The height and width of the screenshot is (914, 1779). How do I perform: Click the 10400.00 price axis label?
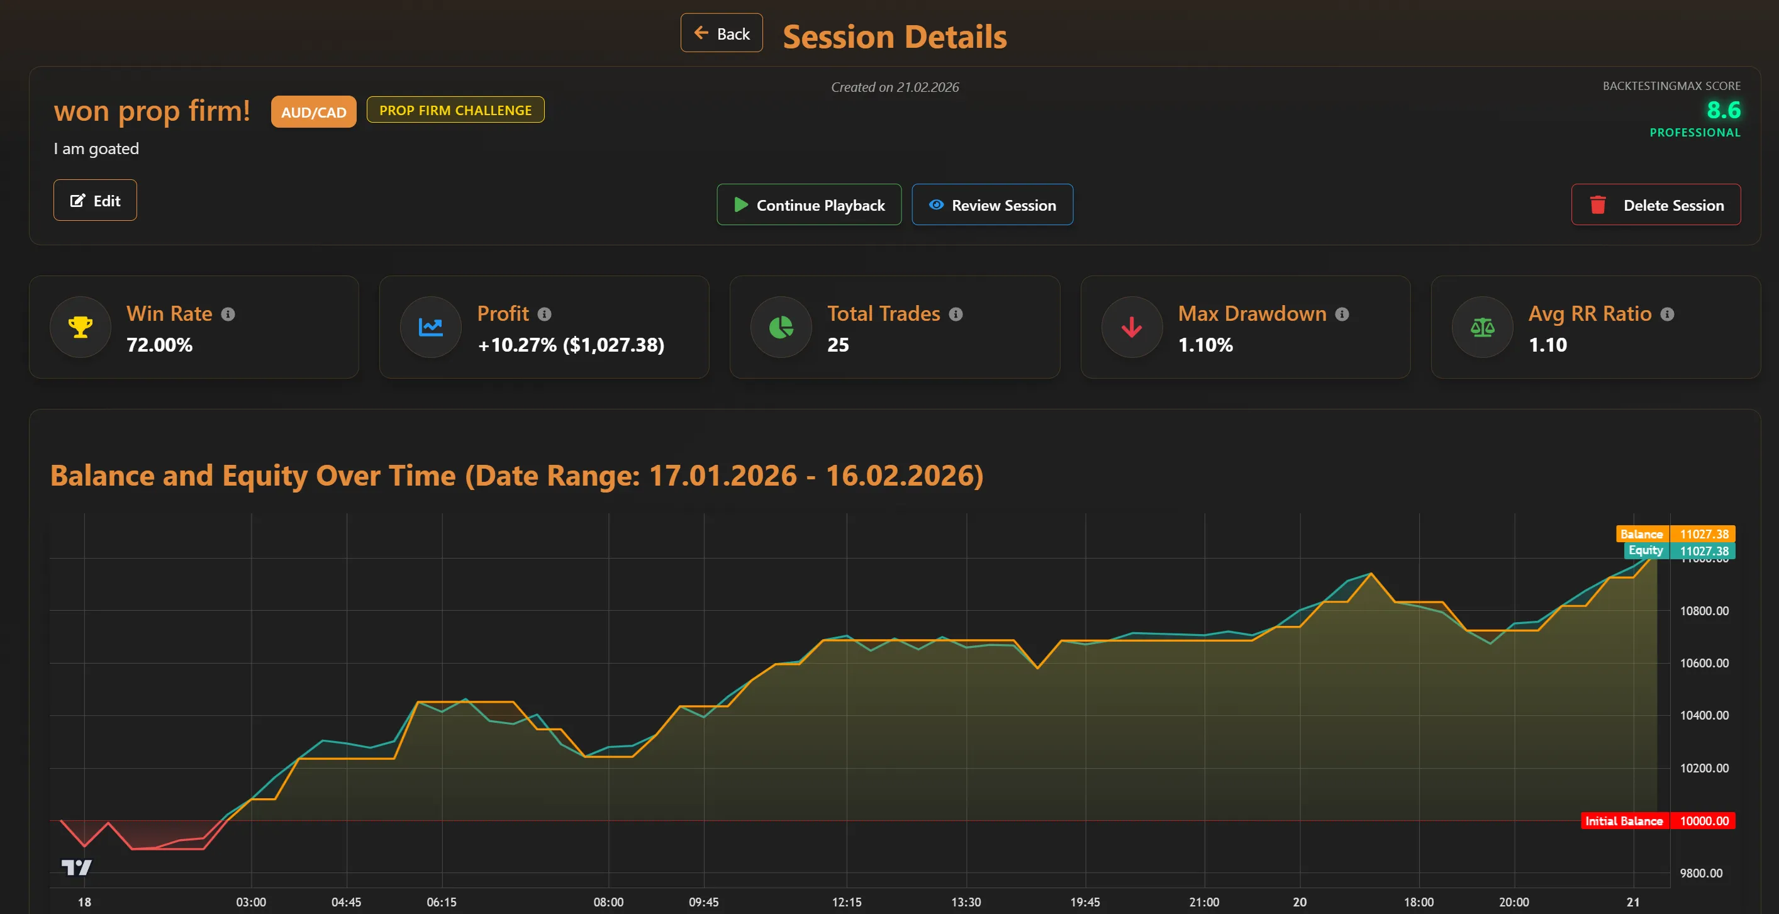[1704, 715]
